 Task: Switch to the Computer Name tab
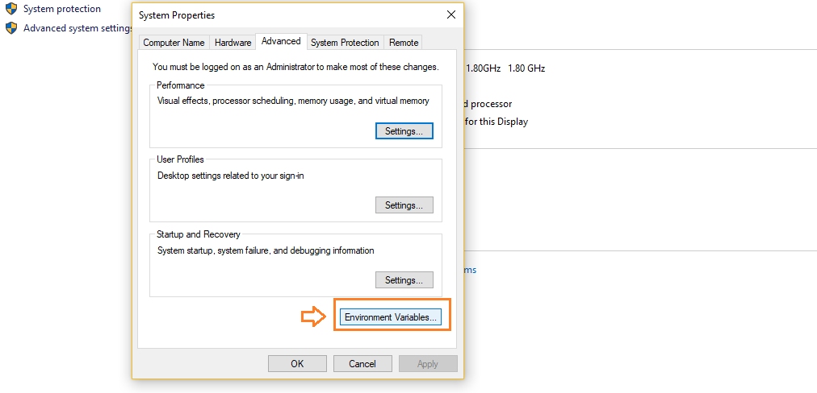[x=174, y=43]
